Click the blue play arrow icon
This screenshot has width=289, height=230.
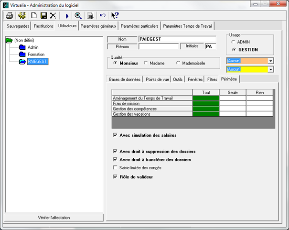pos(67,15)
